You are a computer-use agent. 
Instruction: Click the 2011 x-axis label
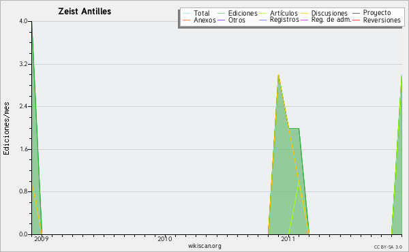(x=288, y=239)
